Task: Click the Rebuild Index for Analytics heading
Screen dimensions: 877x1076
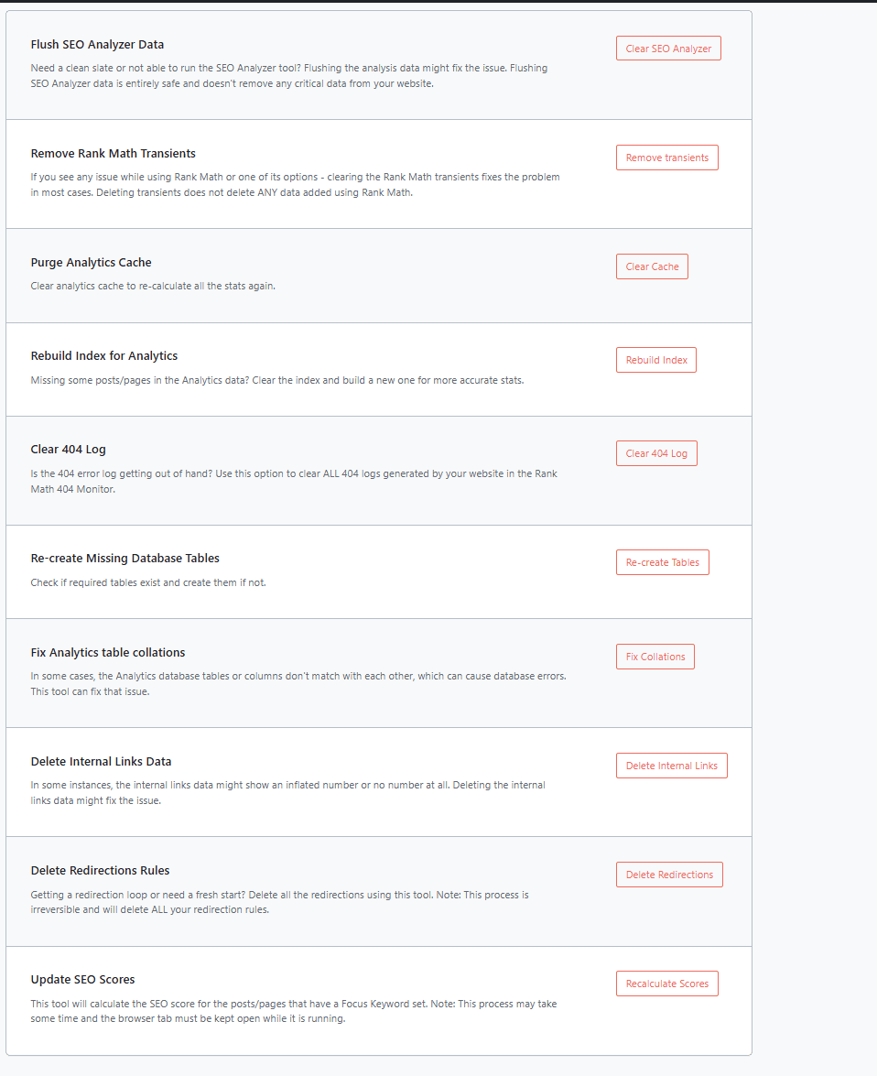Action: [x=104, y=356]
